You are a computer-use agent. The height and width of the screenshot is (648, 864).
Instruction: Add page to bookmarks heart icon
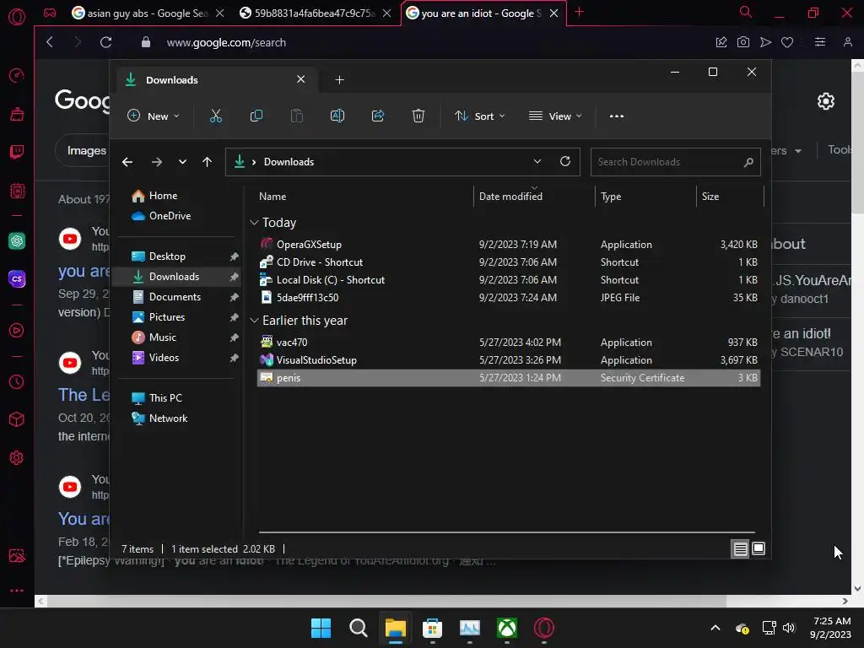[x=787, y=42]
